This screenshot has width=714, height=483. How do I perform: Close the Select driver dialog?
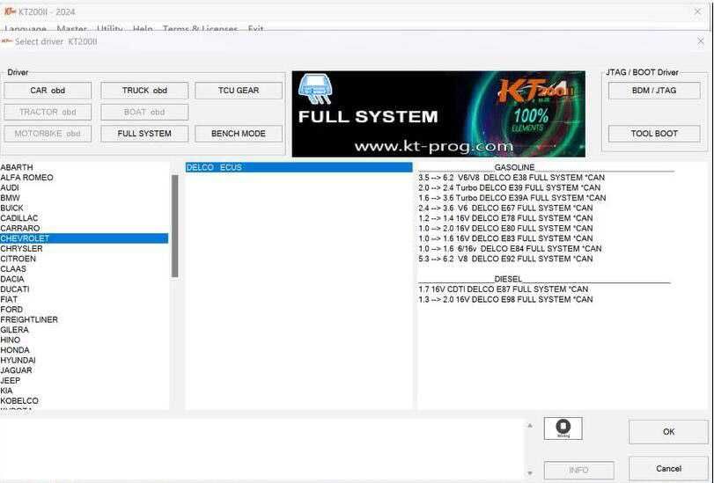coord(701,41)
